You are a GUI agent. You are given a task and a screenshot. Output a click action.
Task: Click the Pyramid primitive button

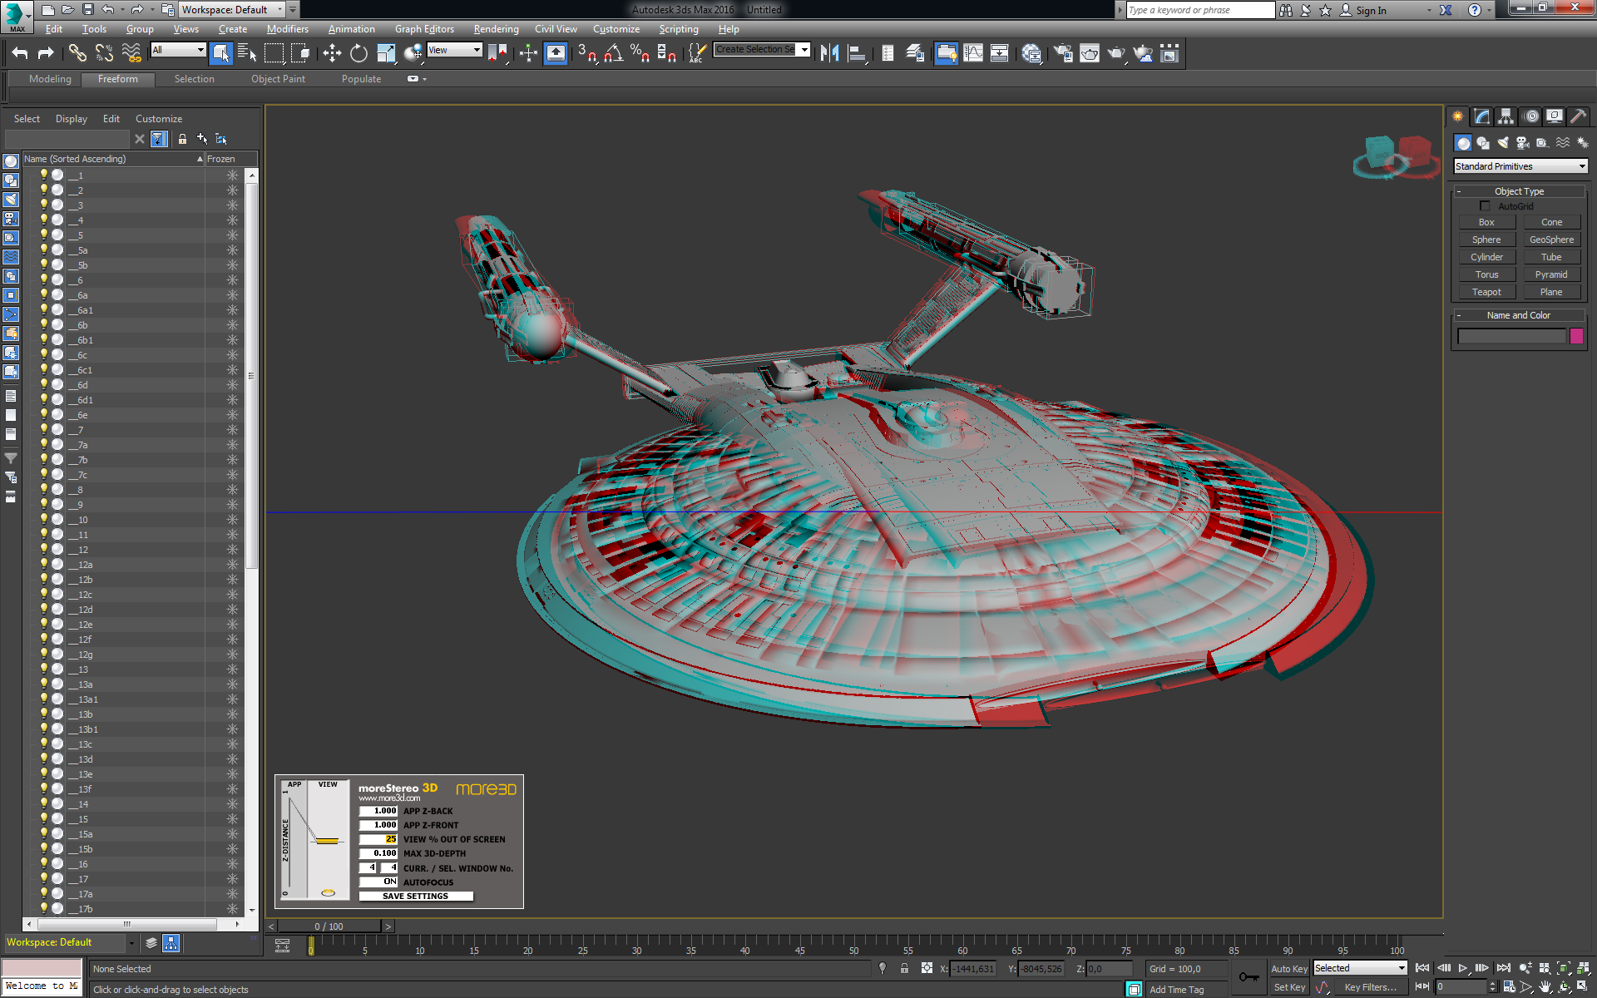(1551, 274)
